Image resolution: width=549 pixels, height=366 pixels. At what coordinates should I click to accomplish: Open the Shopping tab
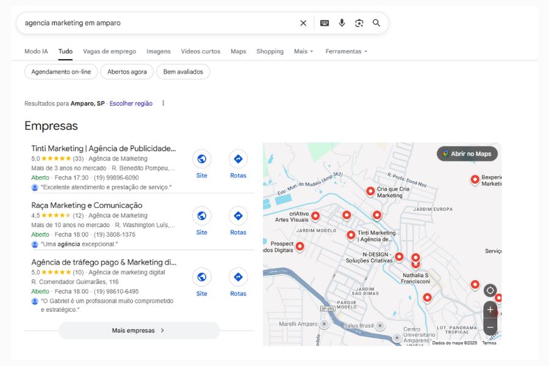pyautogui.click(x=270, y=51)
